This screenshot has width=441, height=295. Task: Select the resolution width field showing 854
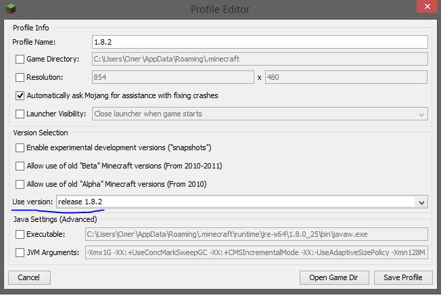tap(172, 78)
